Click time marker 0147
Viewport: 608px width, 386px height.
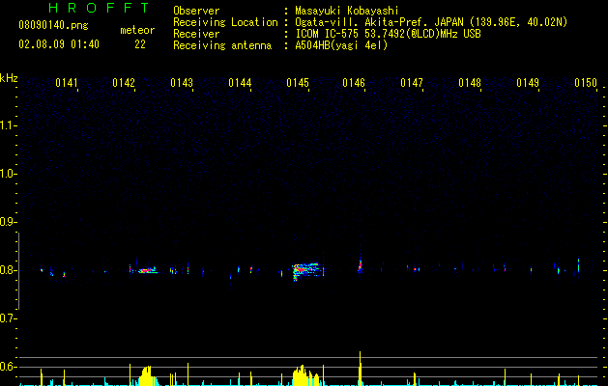(412, 83)
